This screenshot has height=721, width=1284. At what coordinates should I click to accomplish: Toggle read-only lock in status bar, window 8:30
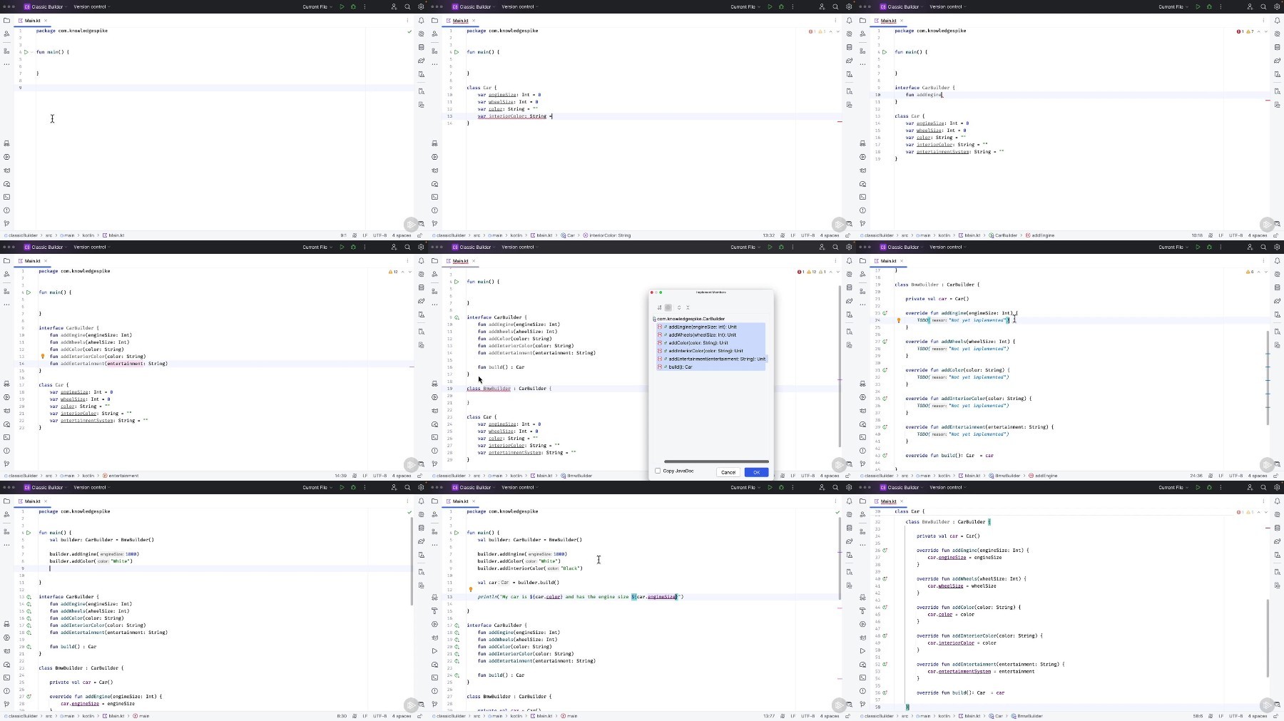pyautogui.click(x=419, y=716)
